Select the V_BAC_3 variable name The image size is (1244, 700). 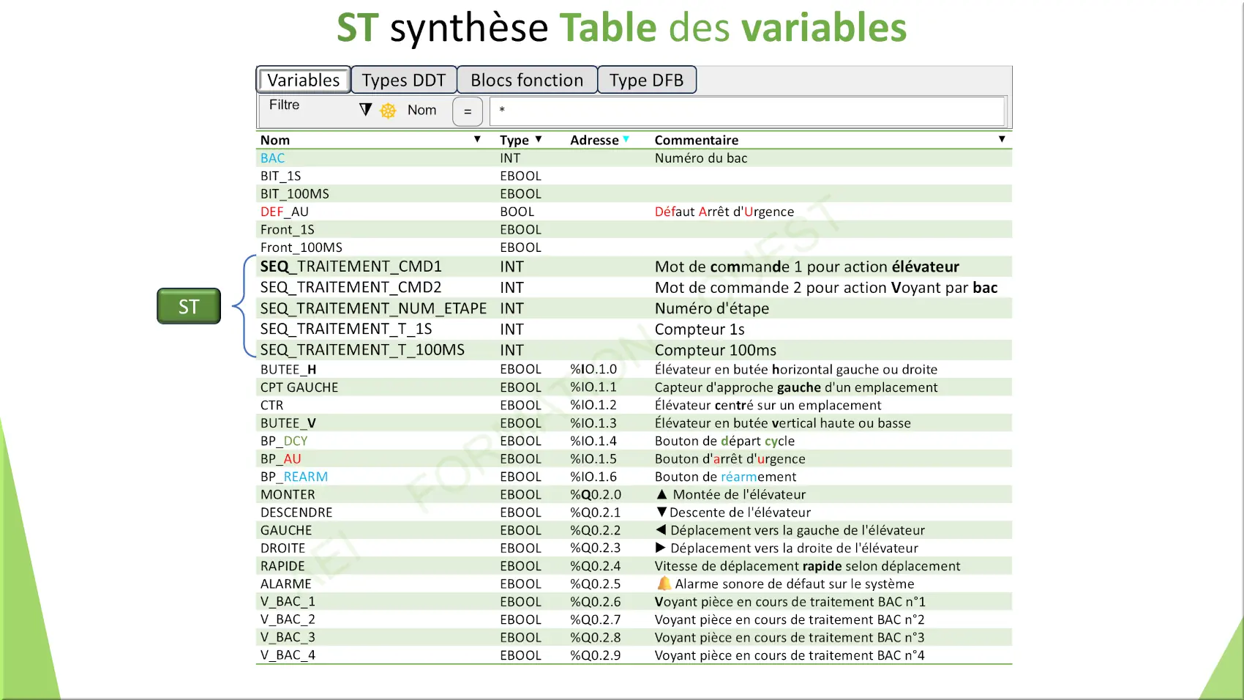coord(288,638)
